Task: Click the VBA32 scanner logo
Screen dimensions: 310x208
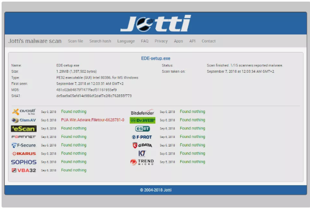Action: (24, 170)
